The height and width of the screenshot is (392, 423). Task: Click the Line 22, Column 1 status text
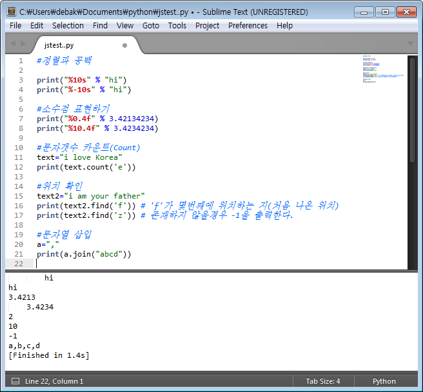coord(54,381)
